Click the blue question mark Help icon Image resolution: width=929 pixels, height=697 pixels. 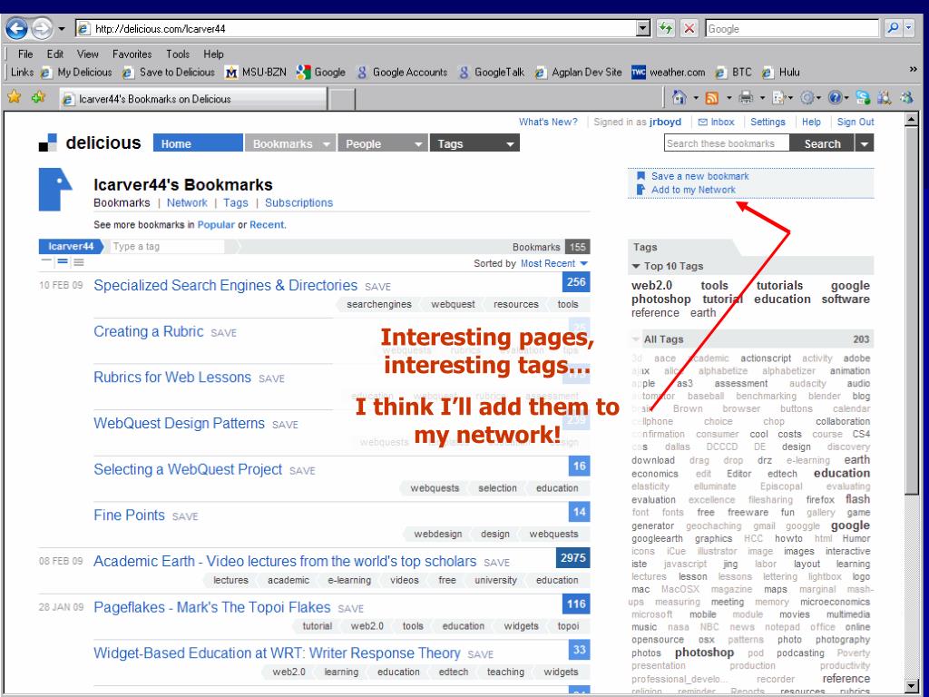pyautogui.click(x=835, y=98)
